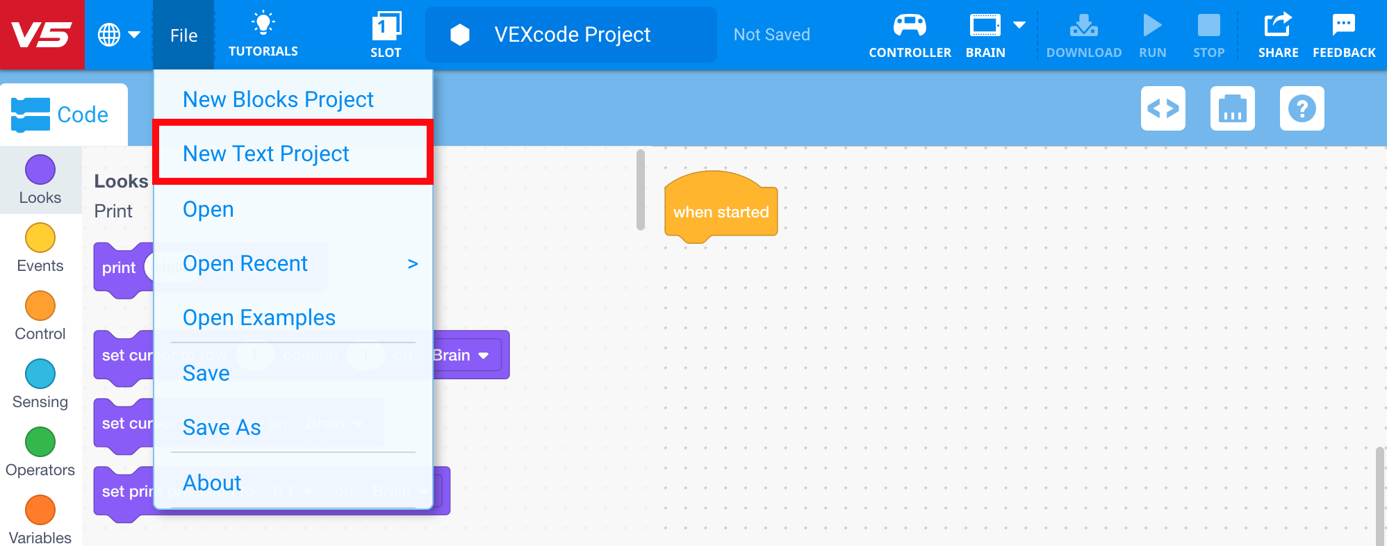Click the Tutorials lightbulb icon
1387x546 pixels.
(x=263, y=24)
